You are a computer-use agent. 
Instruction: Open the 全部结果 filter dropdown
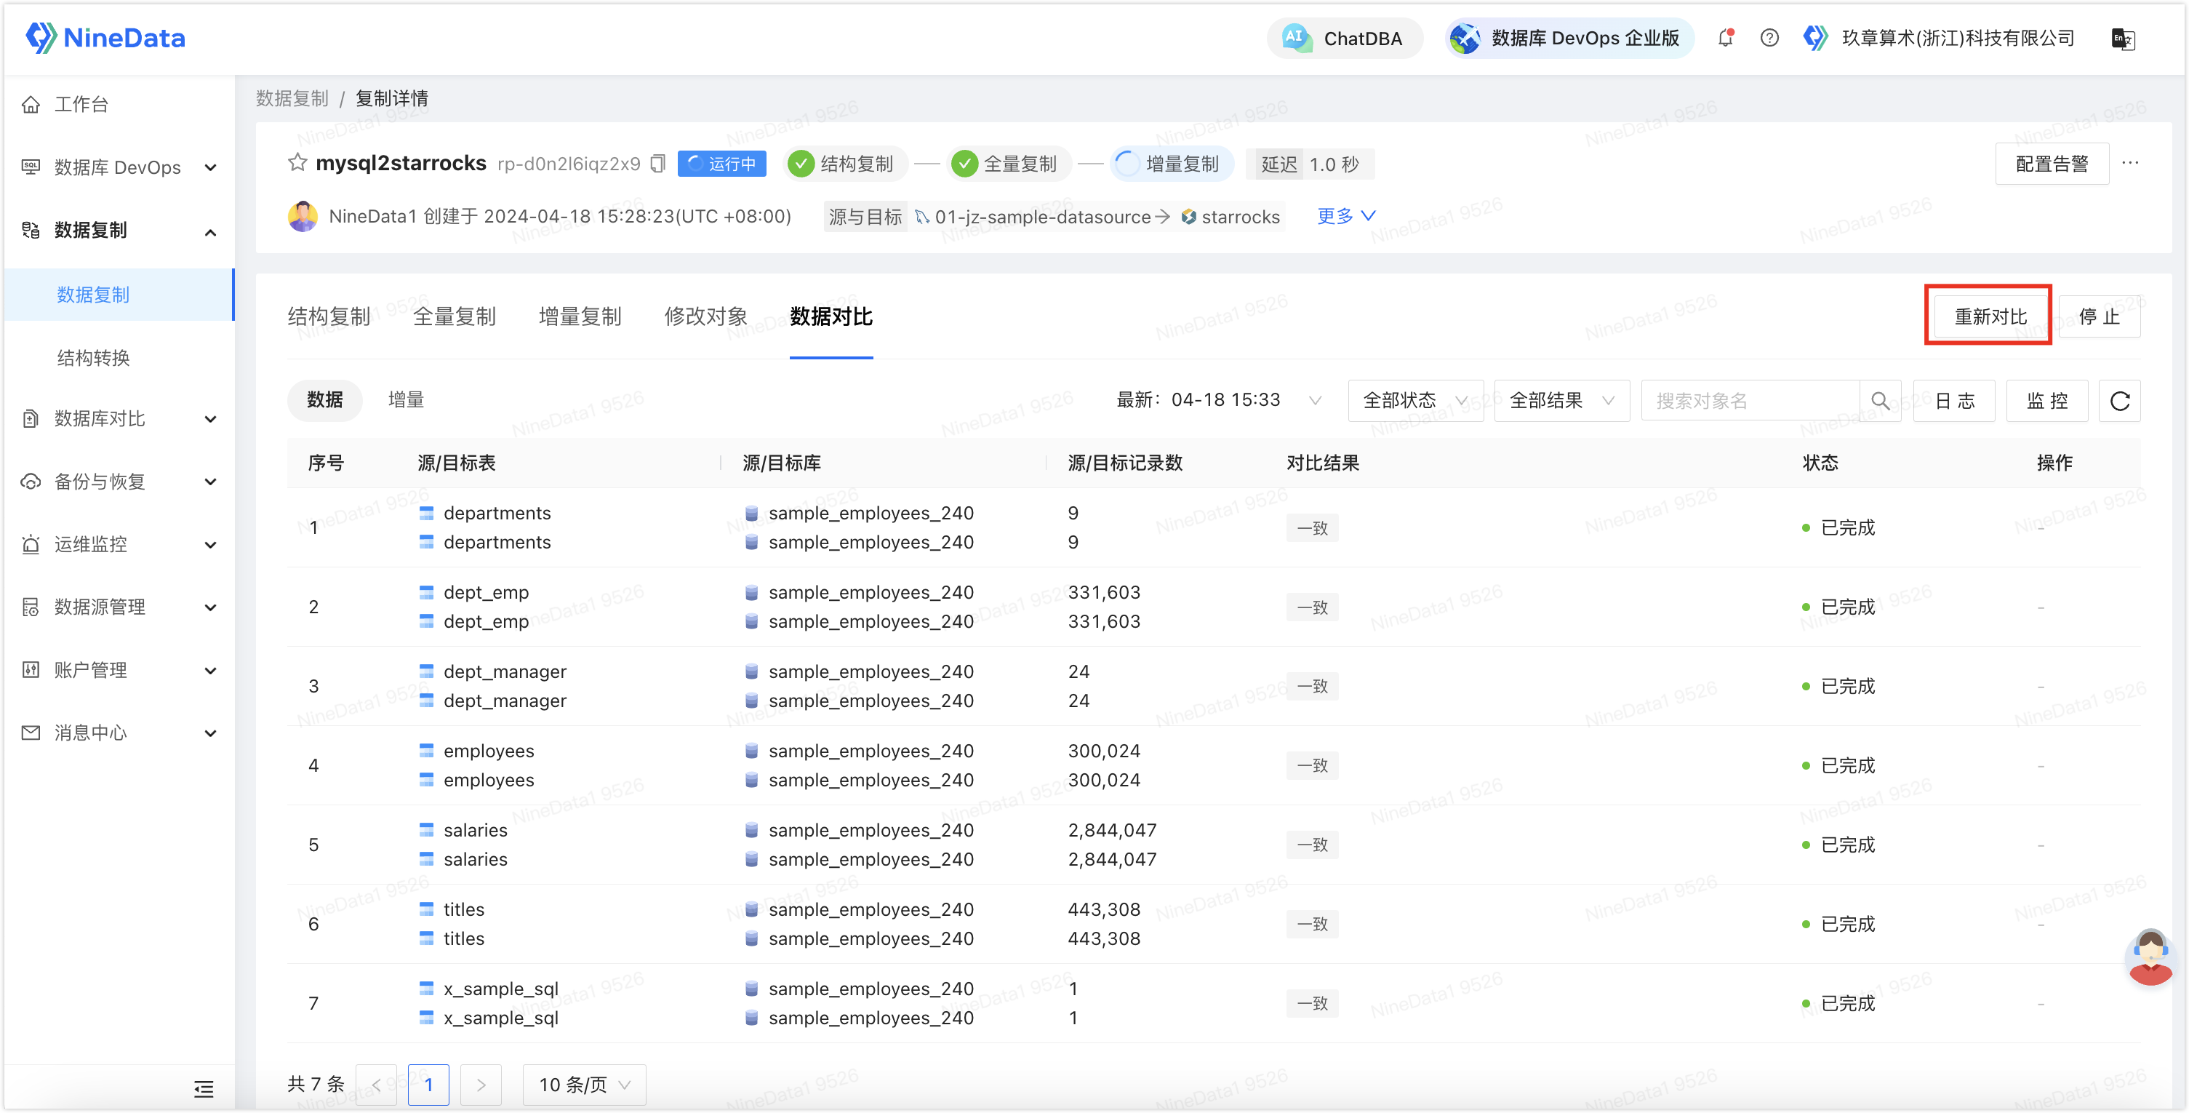pyautogui.click(x=1562, y=399)
